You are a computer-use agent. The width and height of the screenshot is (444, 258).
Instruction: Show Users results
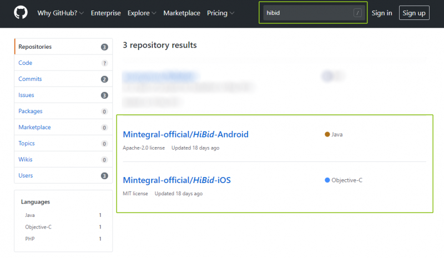click(63, 175)
